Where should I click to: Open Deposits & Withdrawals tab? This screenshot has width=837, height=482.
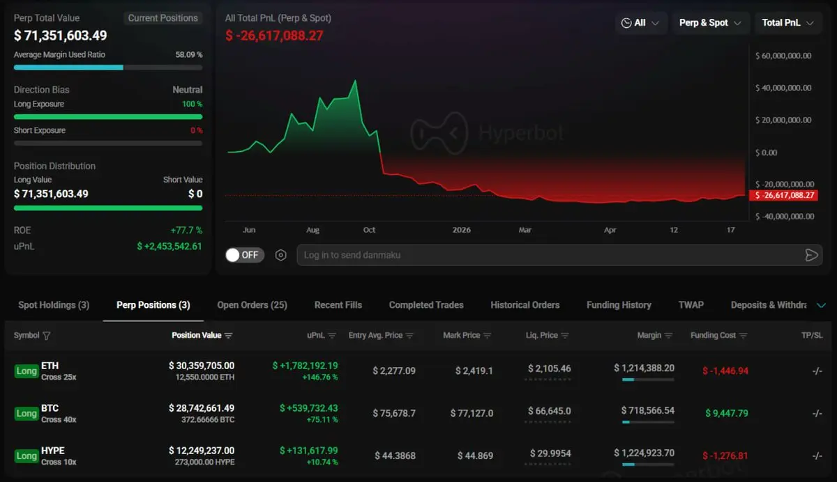(769, 305)
